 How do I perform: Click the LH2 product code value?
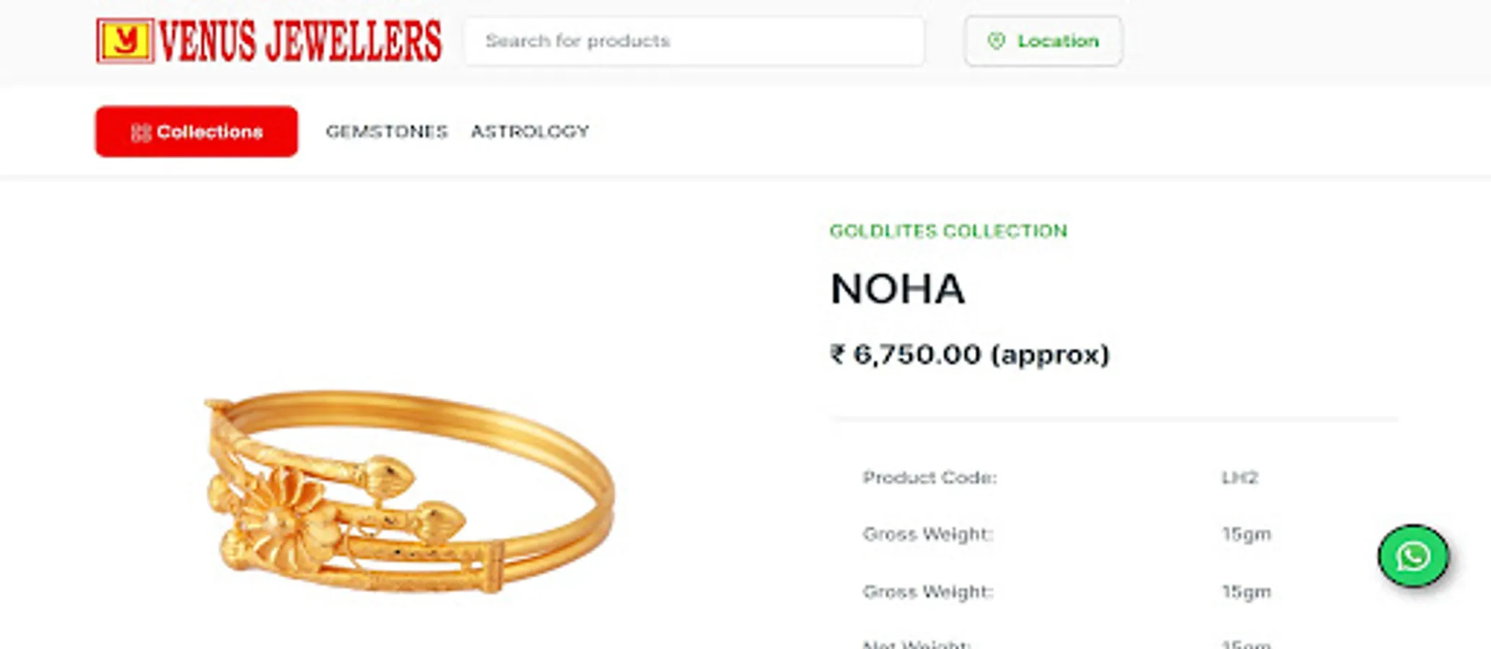pyautogui.click(x=1239, y=477)
